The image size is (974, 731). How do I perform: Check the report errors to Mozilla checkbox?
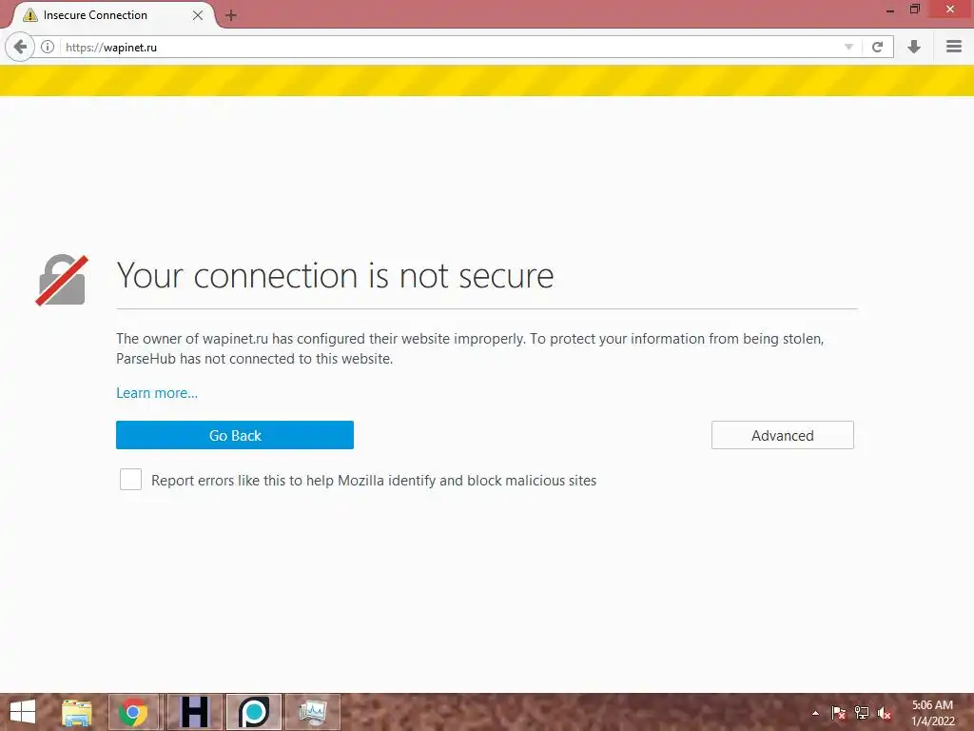(130, 480)
